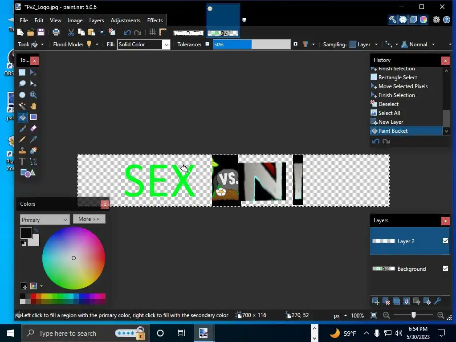Close the Layers panel
Image resolution: width=456 pixels, height=342 pixels.
click(445, 221)
